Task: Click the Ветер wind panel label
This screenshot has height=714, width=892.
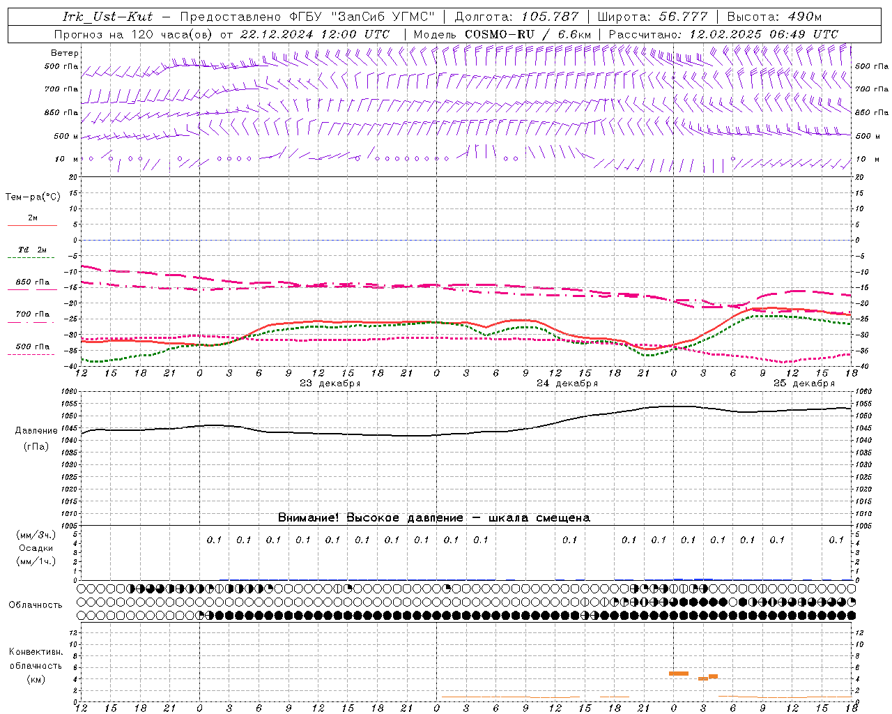Action: [x=64, y=53]
